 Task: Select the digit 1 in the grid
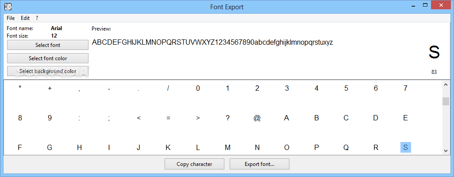(x=227, y=88)
